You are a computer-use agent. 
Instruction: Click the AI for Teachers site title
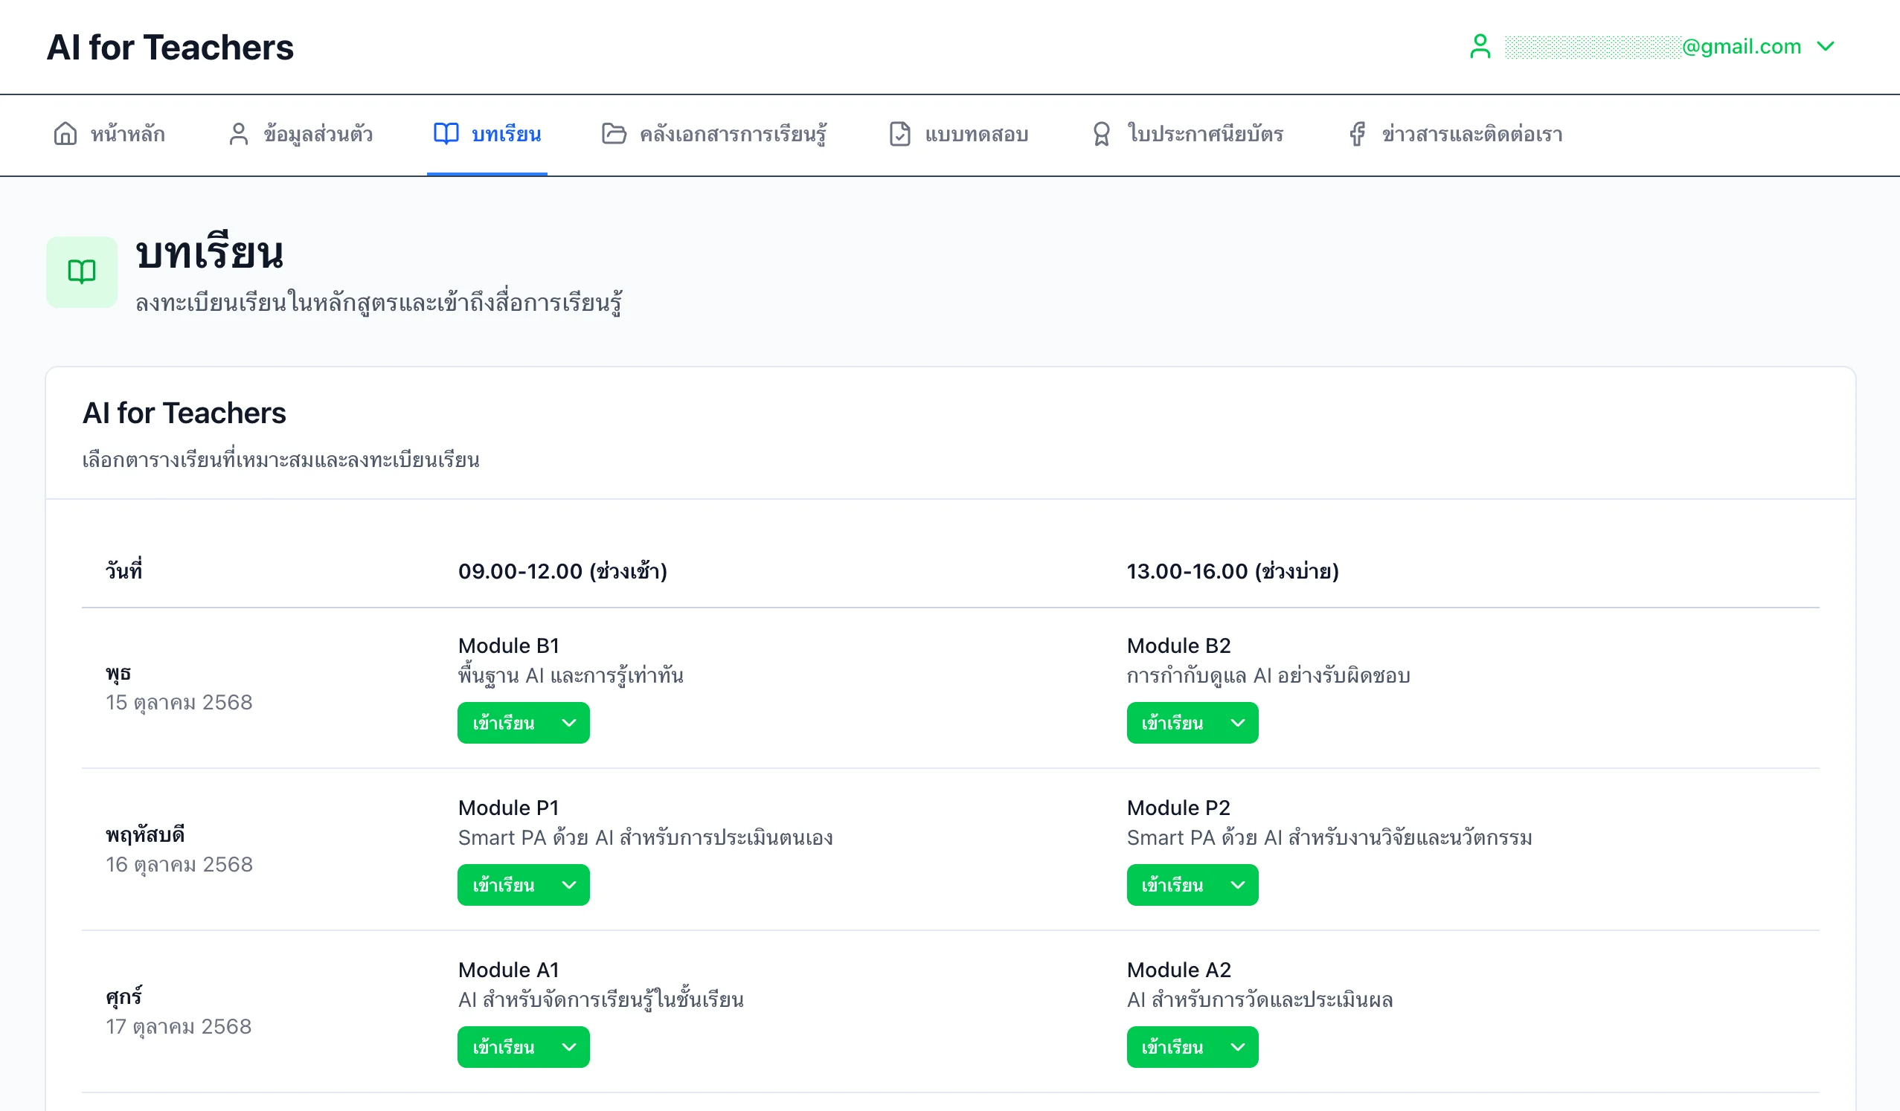170,48
